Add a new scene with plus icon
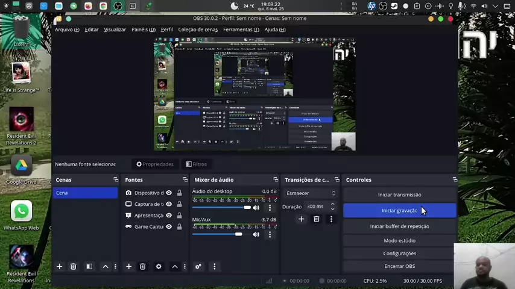The height and width of the screenshot is (289, 515). (59, 266)
